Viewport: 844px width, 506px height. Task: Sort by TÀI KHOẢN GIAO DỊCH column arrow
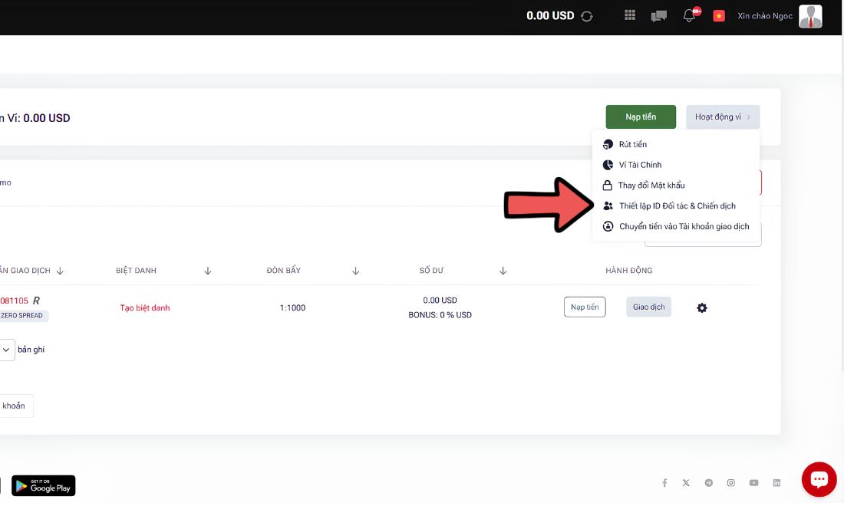coord(61,271)
